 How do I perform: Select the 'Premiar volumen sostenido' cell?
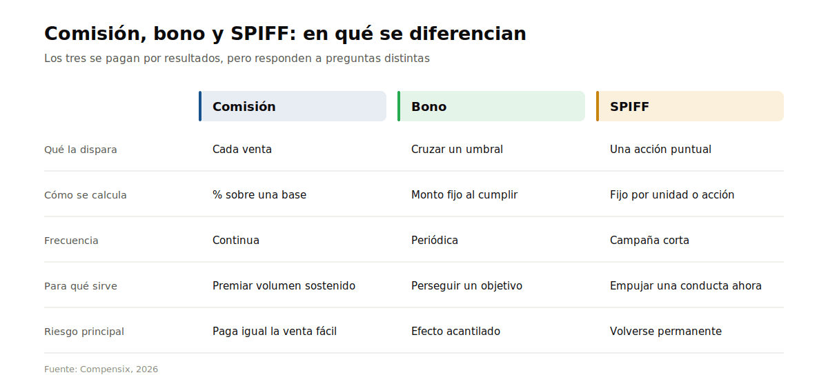point(284,285)
